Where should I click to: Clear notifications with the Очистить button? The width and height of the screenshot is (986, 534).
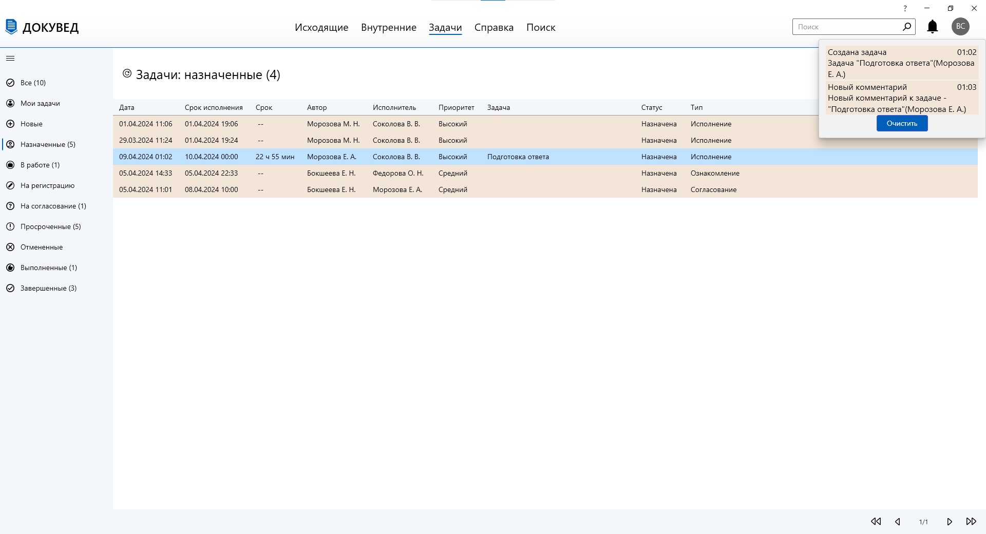tap(902, 123)
